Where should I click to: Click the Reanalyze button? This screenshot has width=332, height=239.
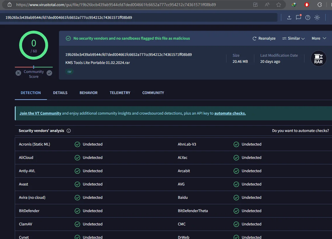click(x=264, y=38)
